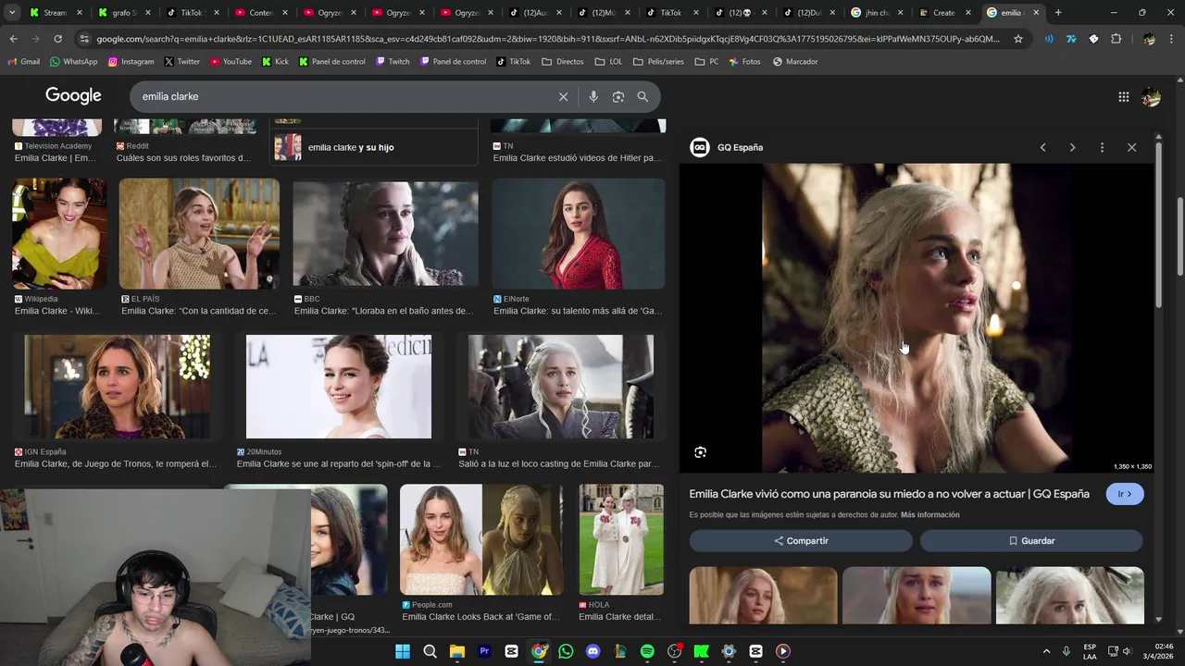Open the ElNorte image result

tap(579, 234)
